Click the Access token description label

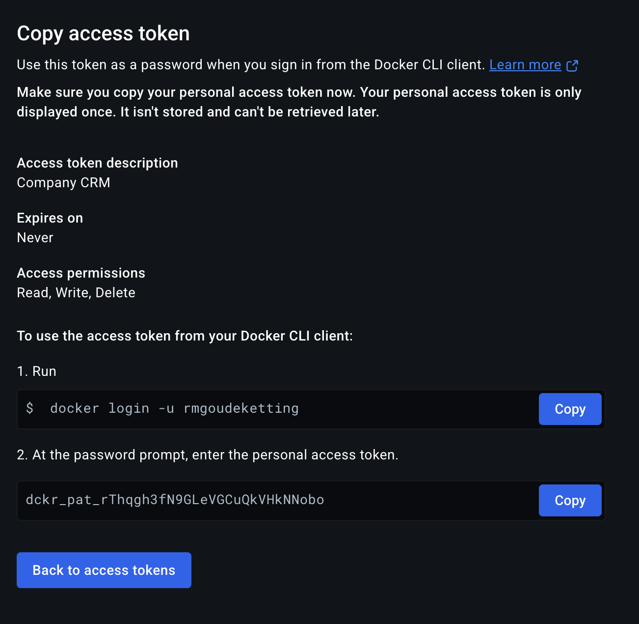(97, 163)
